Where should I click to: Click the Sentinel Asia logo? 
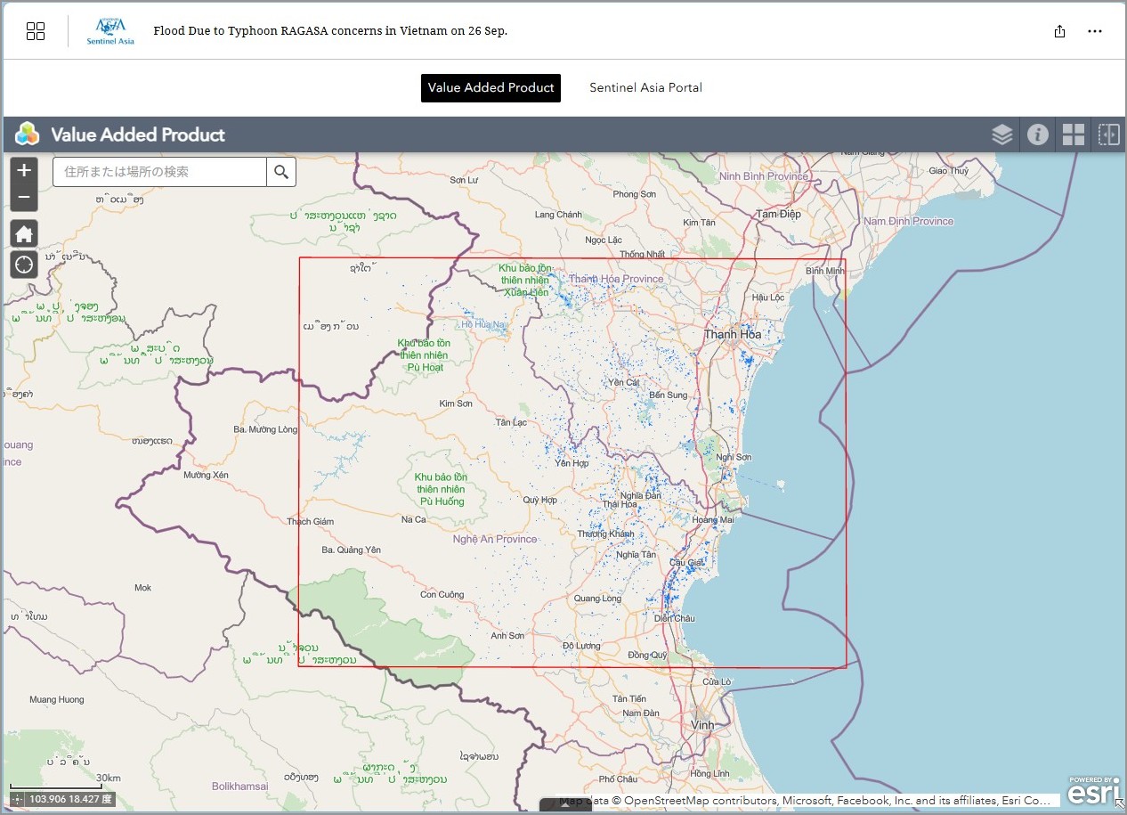pyautogui.click(x=110, y=31)
